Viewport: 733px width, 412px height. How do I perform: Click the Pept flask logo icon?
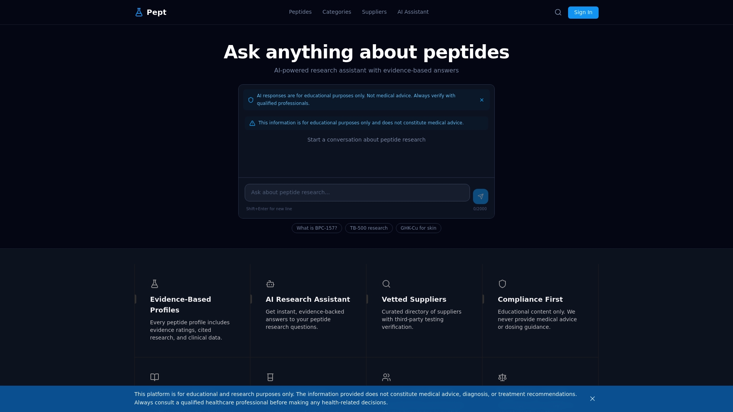pos(139,12)
